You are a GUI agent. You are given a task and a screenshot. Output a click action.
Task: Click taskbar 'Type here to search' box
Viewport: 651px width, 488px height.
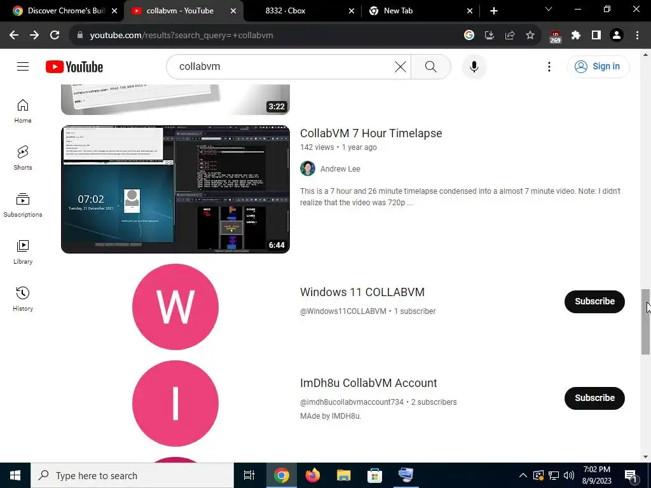pos(132,475)
